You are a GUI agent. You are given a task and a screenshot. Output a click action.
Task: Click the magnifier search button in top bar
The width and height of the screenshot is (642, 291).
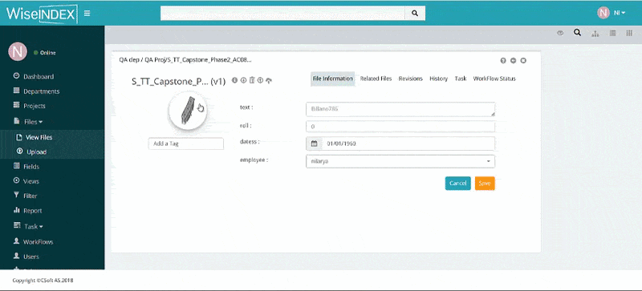pos(415,13)
